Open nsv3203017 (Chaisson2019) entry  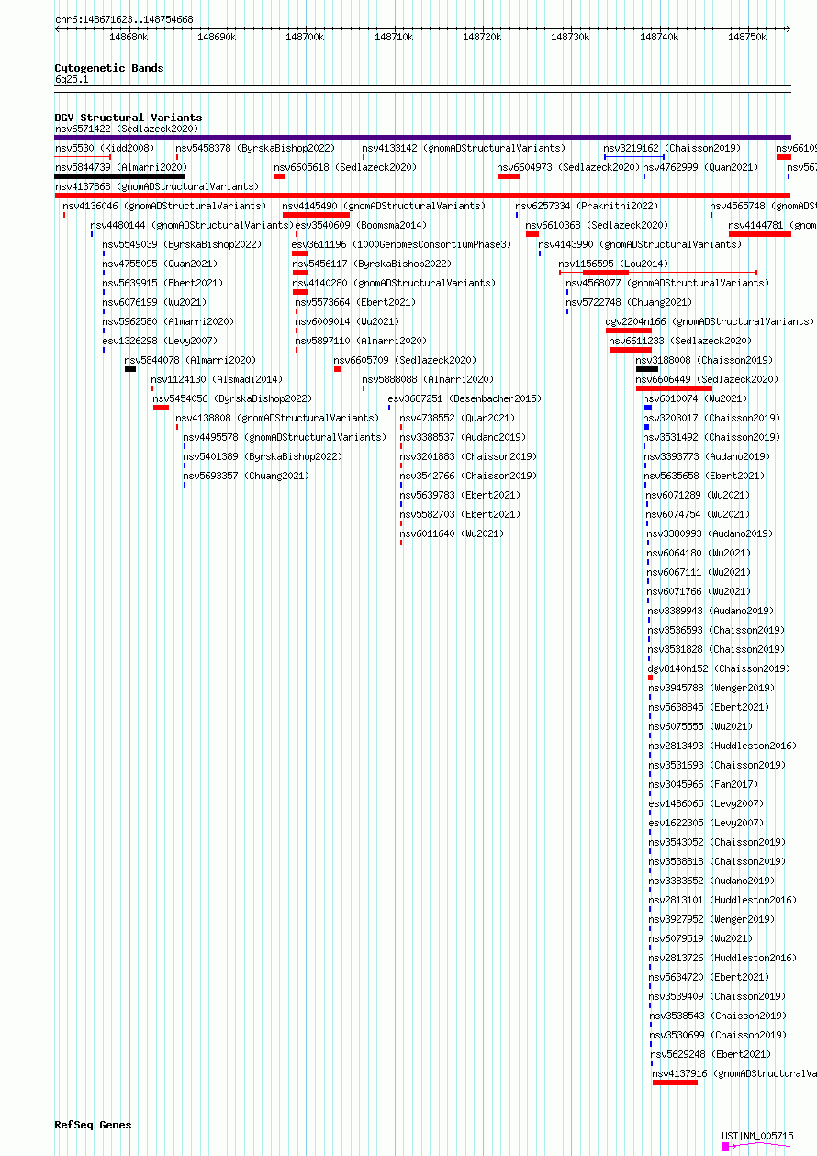tap(711, 418)
